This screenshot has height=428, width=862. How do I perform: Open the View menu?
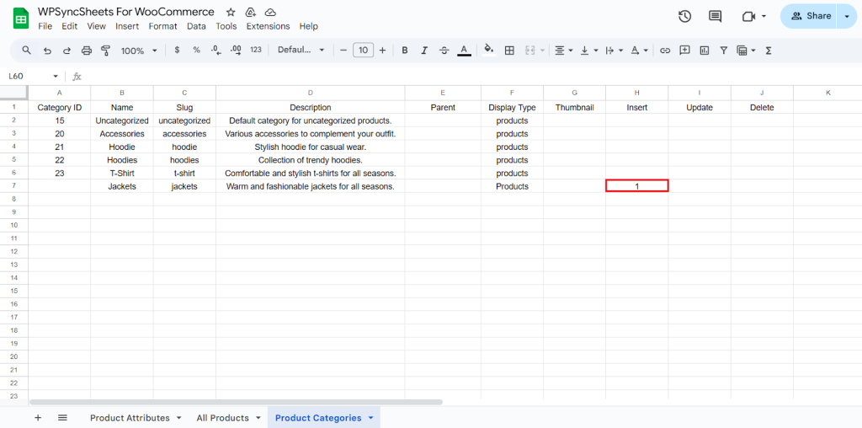coord(96,26)
